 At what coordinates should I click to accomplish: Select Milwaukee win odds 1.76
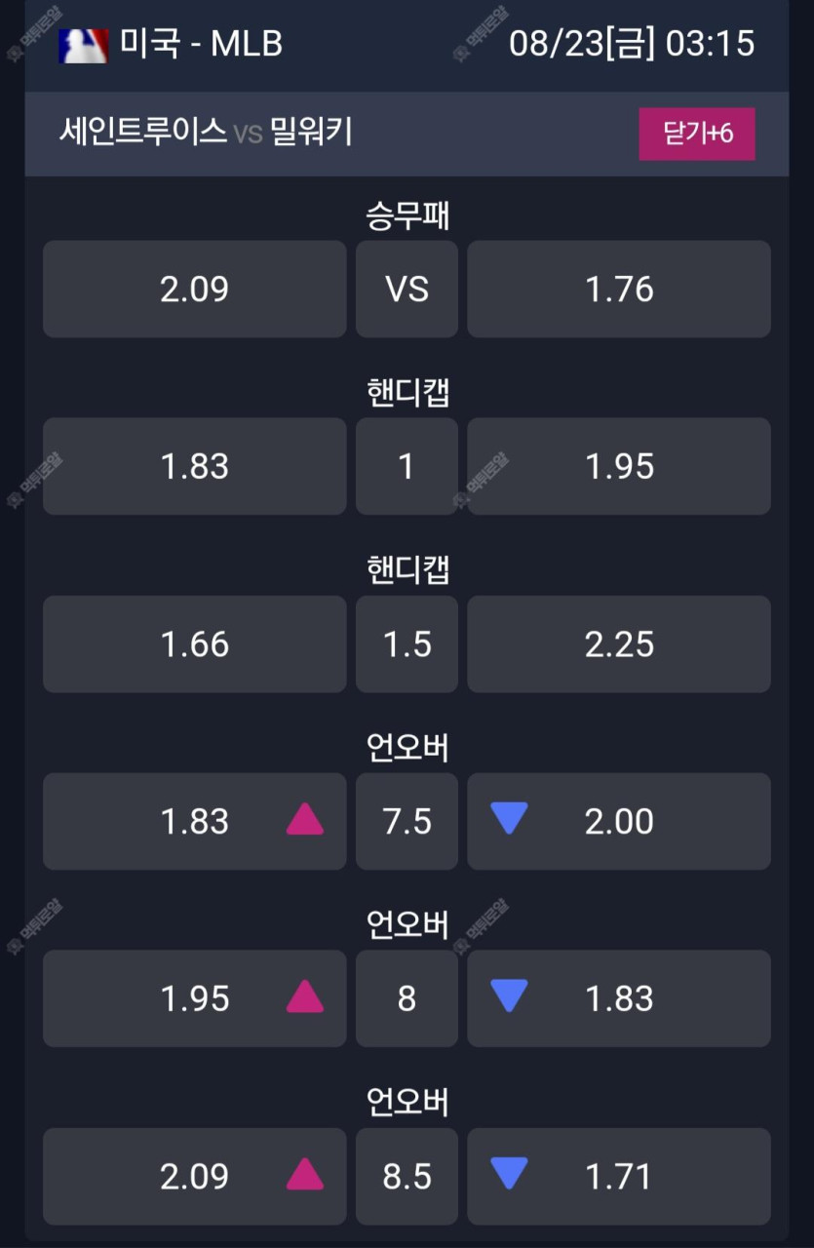coord(619,290)
